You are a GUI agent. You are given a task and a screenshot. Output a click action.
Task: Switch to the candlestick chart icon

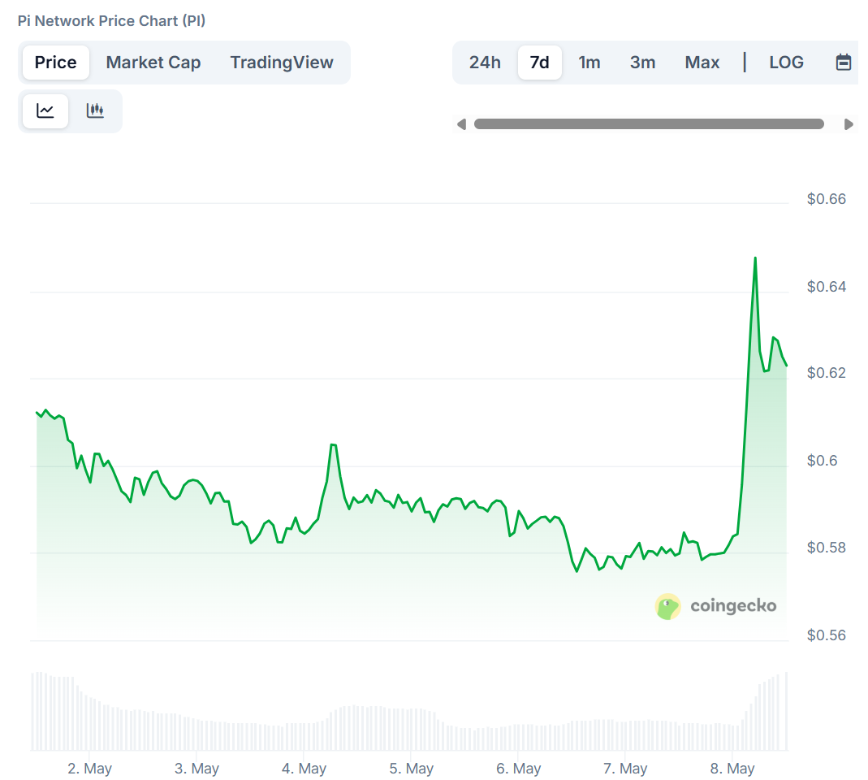[95, 110]
